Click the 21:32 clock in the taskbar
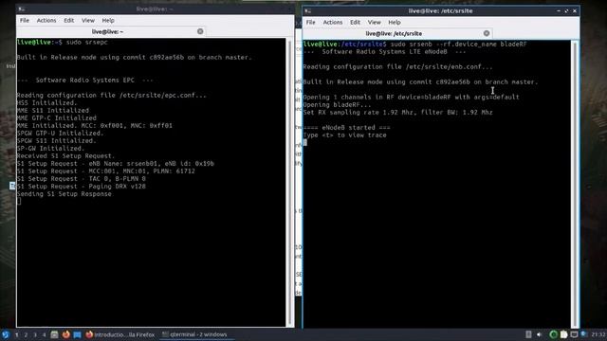607x341 pixels. (598, 334)
